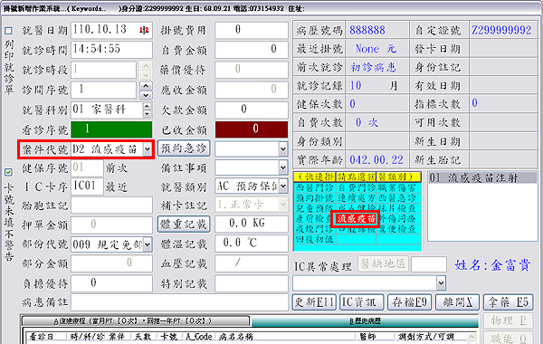Click the 更新F11 button
The height and width of the screenshot is (344, 543).
coord(314,302)
